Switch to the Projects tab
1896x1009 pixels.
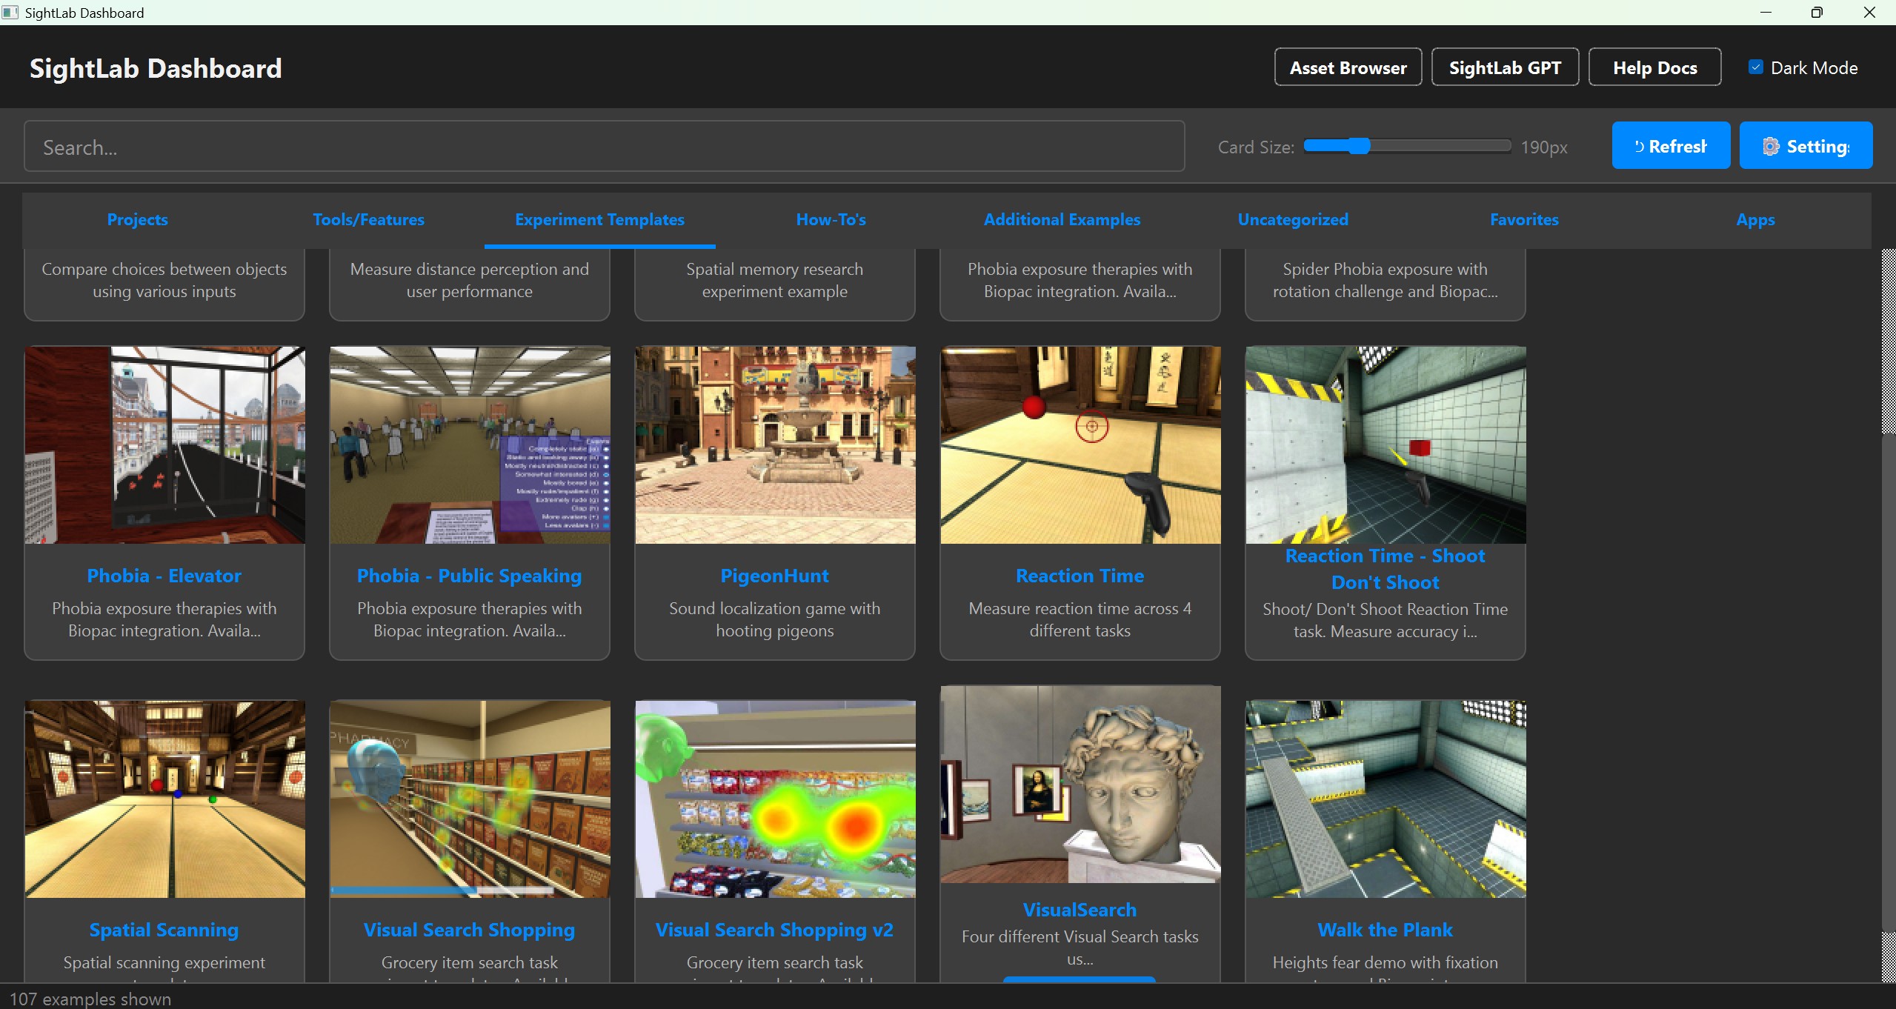pos(137,219)
